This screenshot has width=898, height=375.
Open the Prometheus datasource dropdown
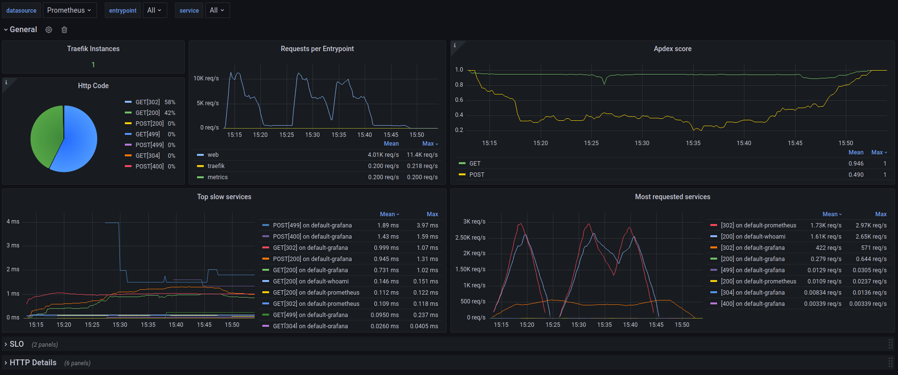click(69, 10)
